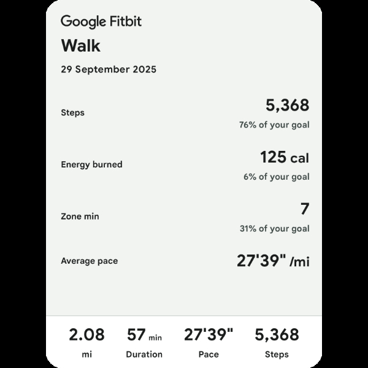368x368 pixels.
Task: Click the Average pace label
Action: click(89, 261)
